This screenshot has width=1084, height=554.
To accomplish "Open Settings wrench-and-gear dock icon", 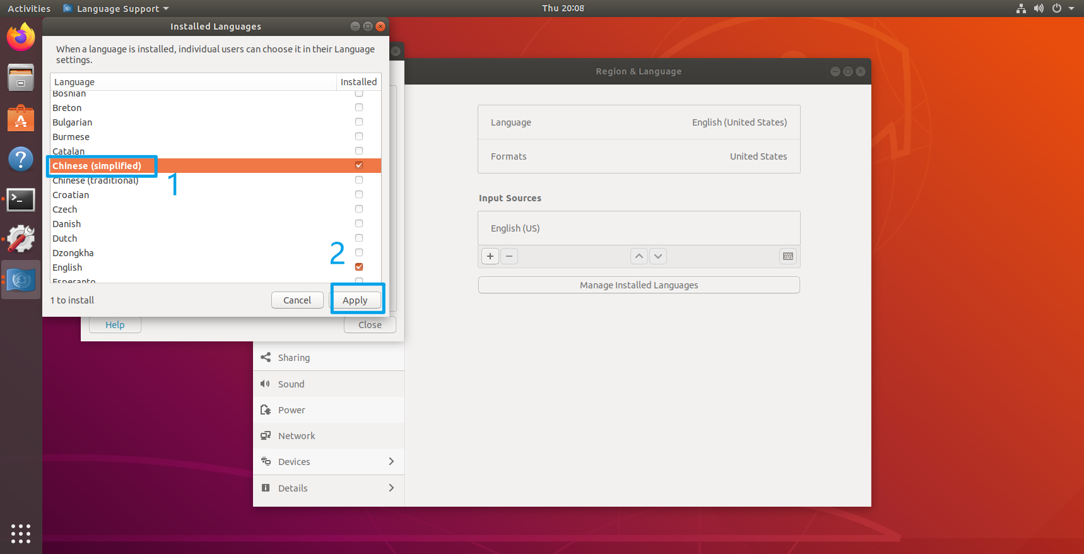I will 21,239.
